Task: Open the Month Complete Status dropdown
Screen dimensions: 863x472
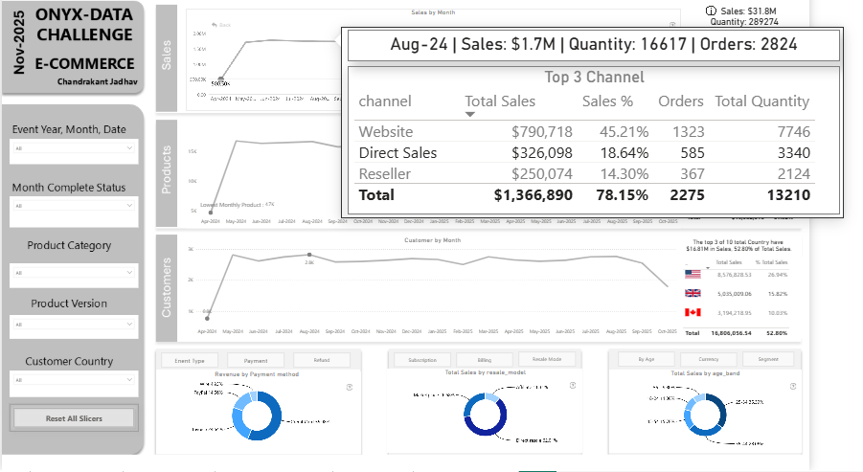Action: (129, 207)
